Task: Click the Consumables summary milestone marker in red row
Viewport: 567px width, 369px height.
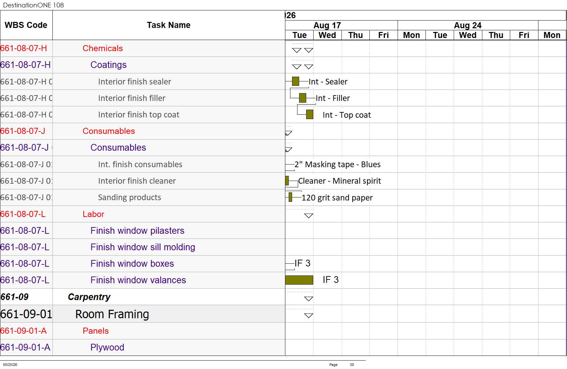Action: 288,133
